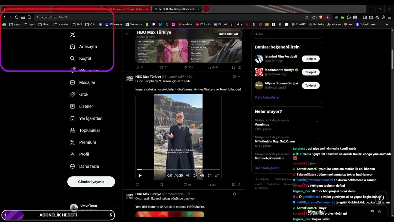Image resolution: width=394 pixels, height=222 pixels.
Task: Open Listeler from the sidebar
Action: point(82,106)
